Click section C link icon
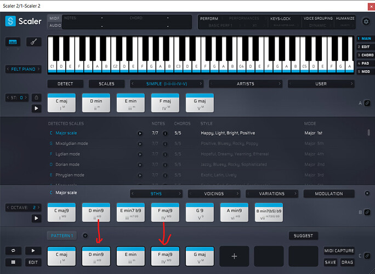375x274 pixels. point(367,256)
